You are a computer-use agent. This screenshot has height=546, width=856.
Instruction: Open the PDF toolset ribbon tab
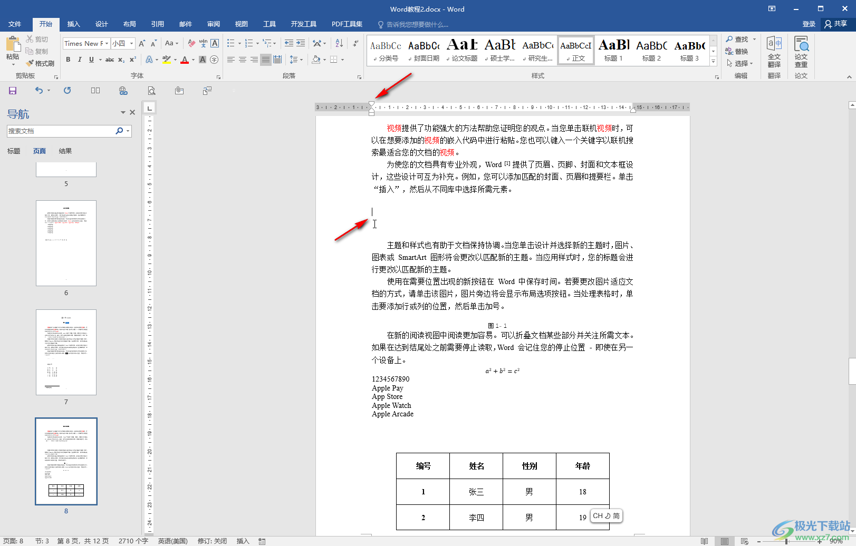tap(347, 24)
